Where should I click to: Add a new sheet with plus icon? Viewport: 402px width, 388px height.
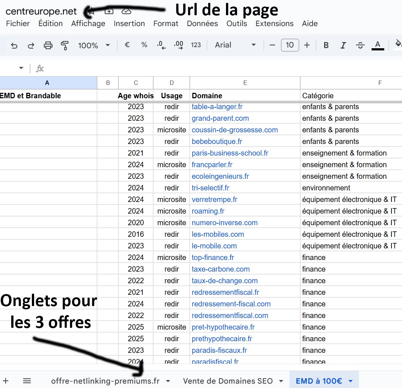point(6,381)
